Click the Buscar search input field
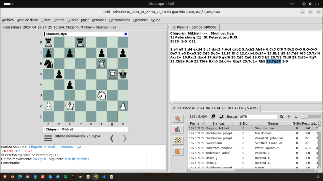The image size is (323, 181). [x=258, y=116]
